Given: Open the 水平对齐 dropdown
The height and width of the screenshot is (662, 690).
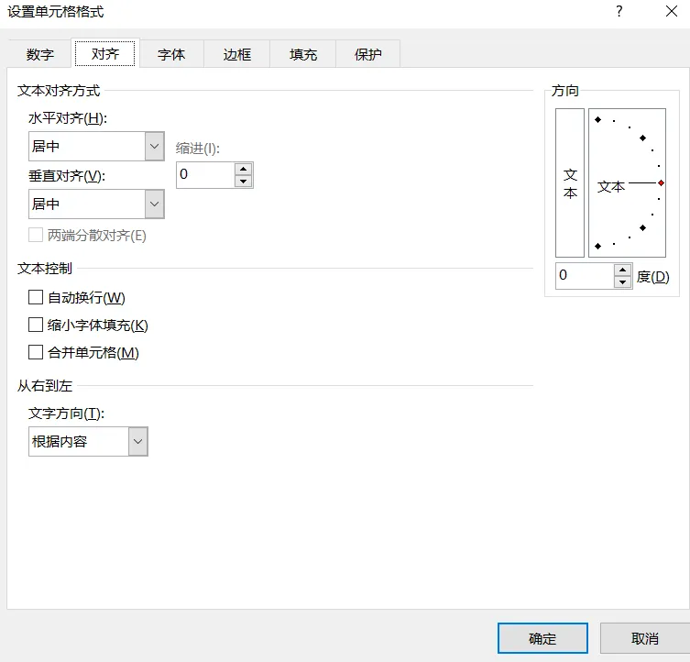Looking at the screenshot, I should [154, 146].
